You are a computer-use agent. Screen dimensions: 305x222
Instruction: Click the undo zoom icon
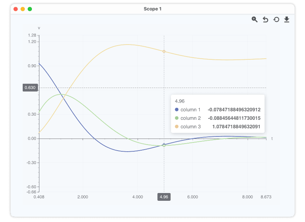pos(265,20)
